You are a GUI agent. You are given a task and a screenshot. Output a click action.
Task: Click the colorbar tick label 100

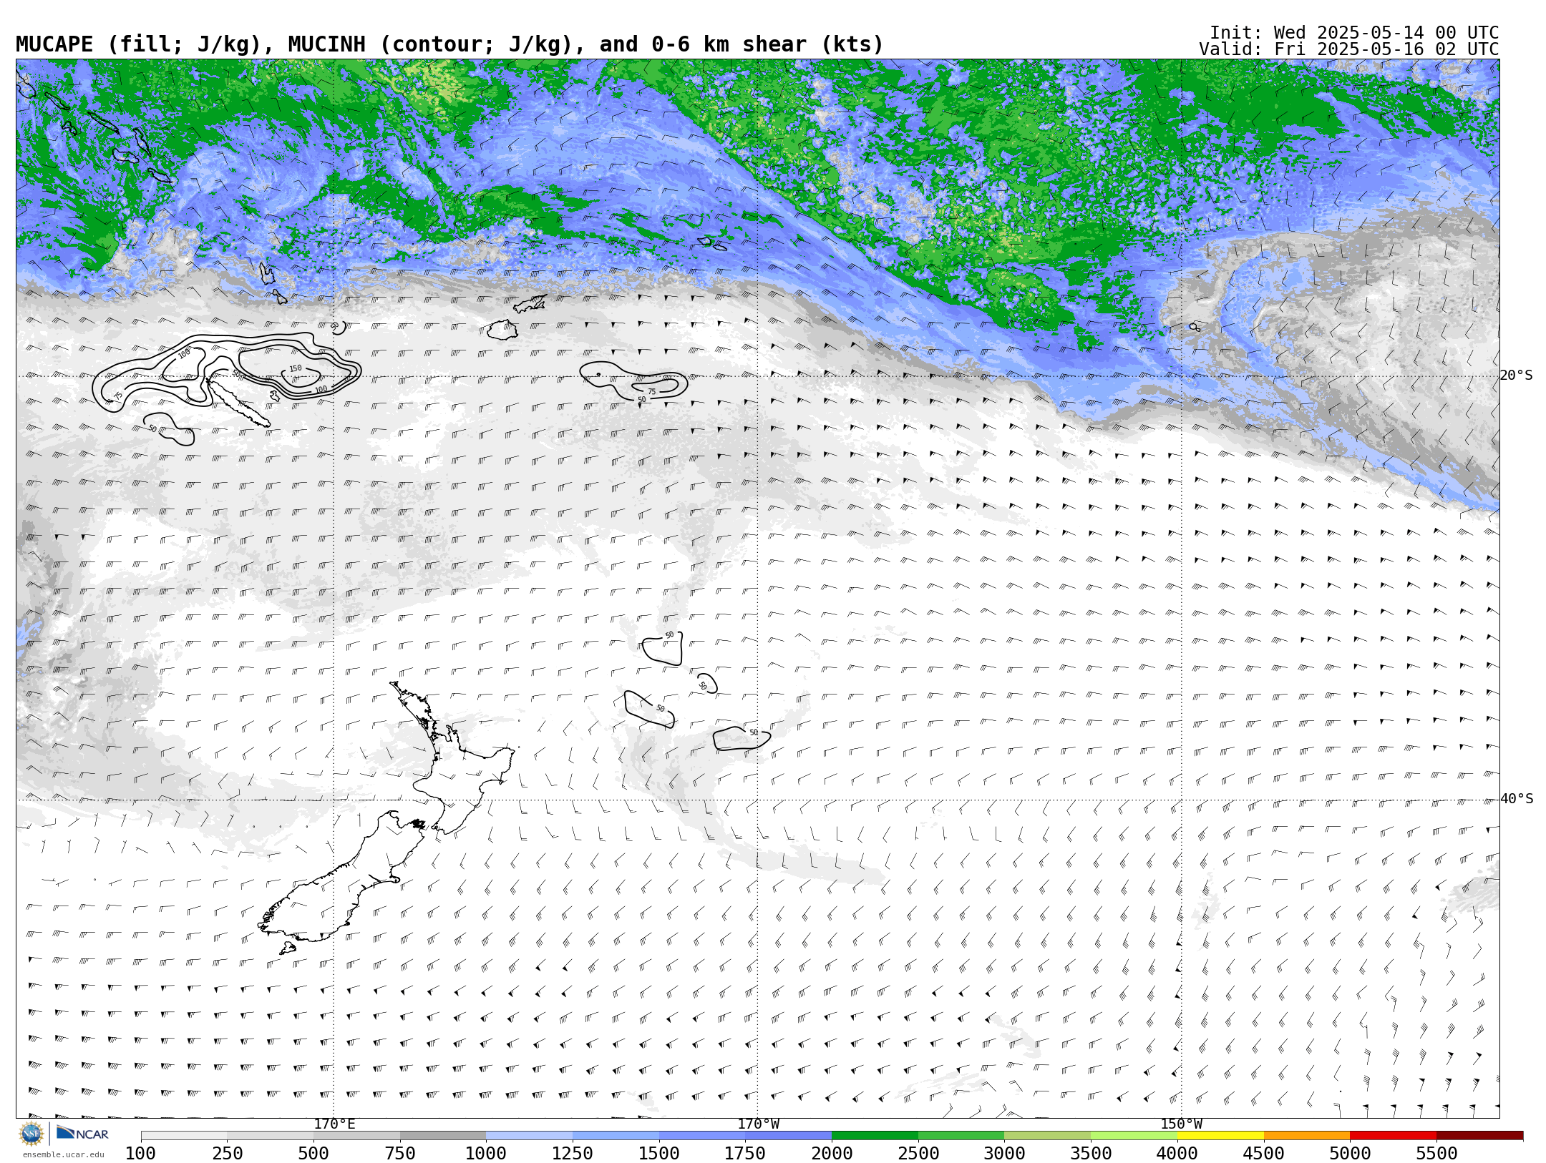141,1153
